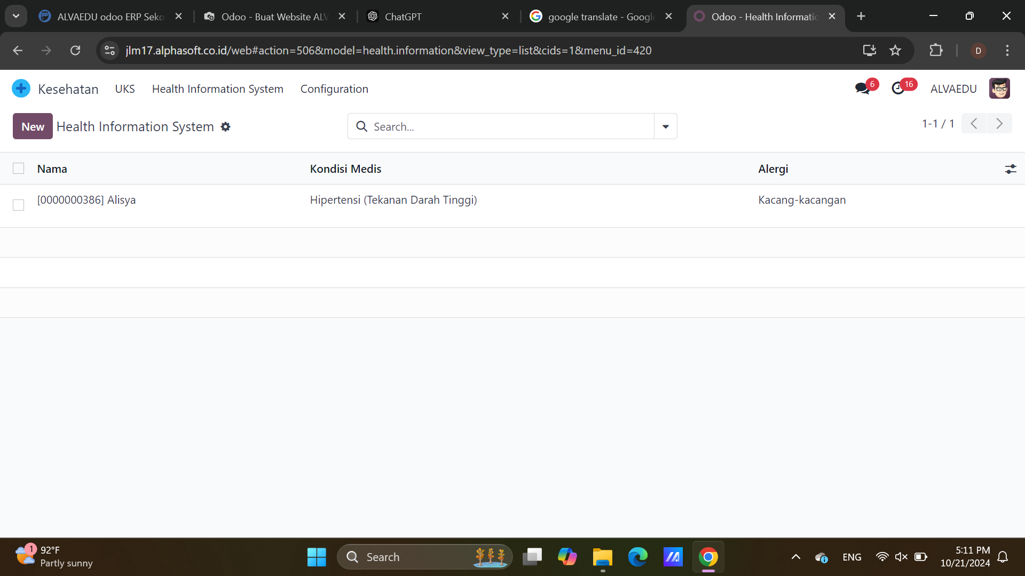Viewport: 1025px width, 576px height.
Task: Go to next page arrow
Action: click(x=999, y=124)
